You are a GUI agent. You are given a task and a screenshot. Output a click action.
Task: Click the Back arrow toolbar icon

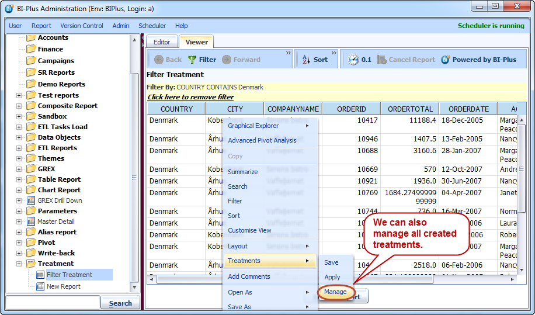click(158, 60)
